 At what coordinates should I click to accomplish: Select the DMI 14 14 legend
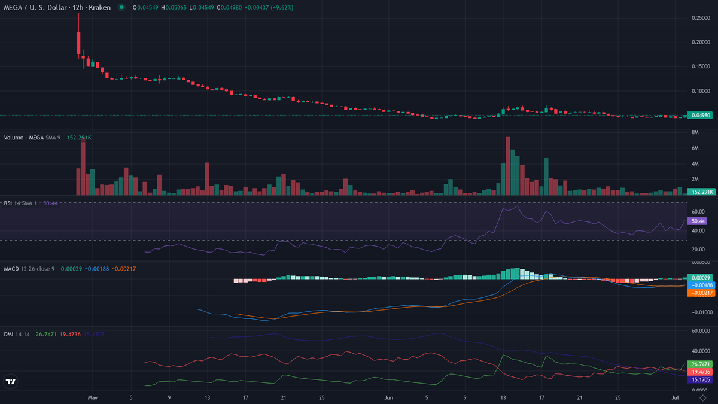coord(17,334)
